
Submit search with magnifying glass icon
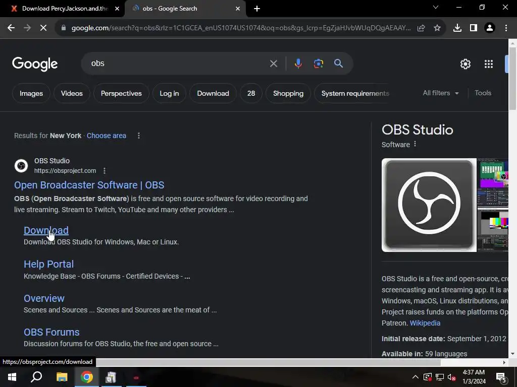[339, 63]
